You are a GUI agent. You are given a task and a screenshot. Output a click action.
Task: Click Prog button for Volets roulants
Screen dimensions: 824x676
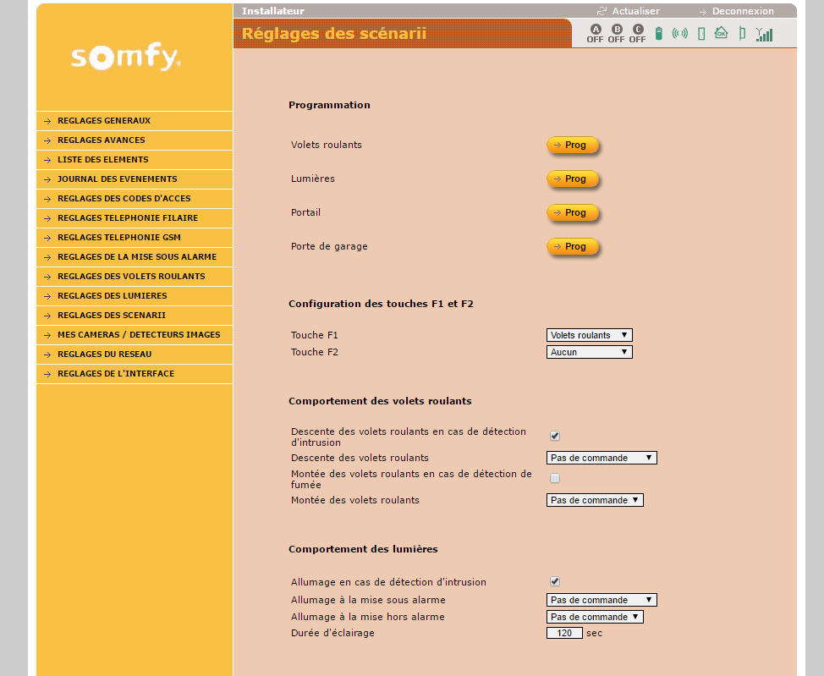coord(572,145)
